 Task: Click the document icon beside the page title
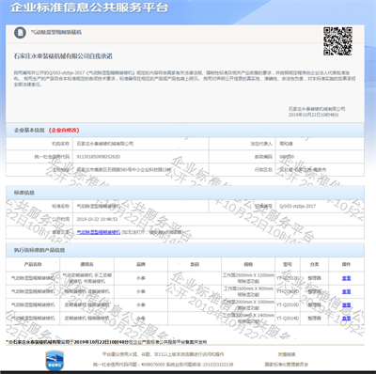pos(20,32)
